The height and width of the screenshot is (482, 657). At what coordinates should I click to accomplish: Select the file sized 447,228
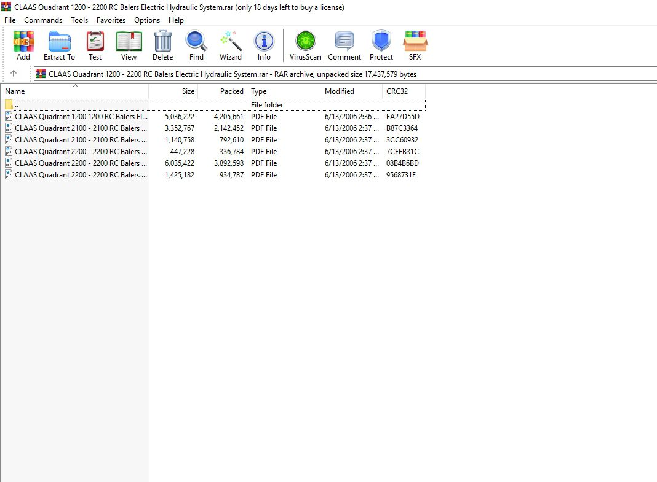pyautogui.click(x=81, y=151)
